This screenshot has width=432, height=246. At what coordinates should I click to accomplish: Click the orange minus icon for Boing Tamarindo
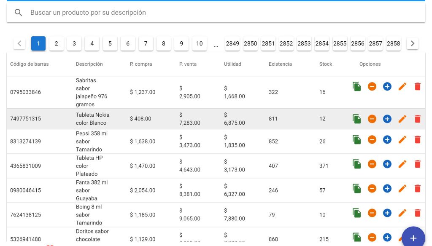point(372,213)
